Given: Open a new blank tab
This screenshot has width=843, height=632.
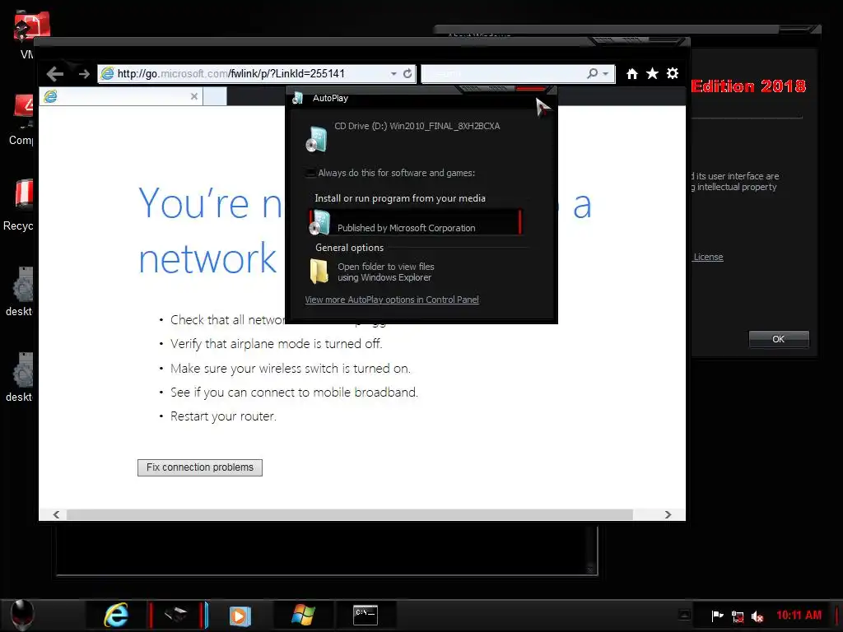Looking at the screenshot, I should coord(215,96).
